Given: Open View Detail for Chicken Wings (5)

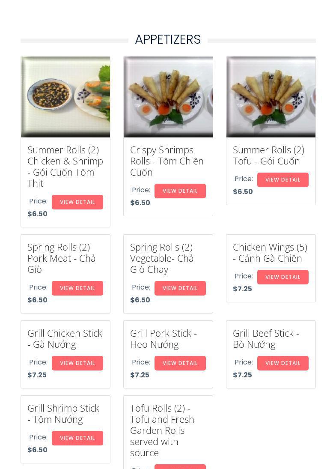Looking at the screenshot, I should click(282, 277).
